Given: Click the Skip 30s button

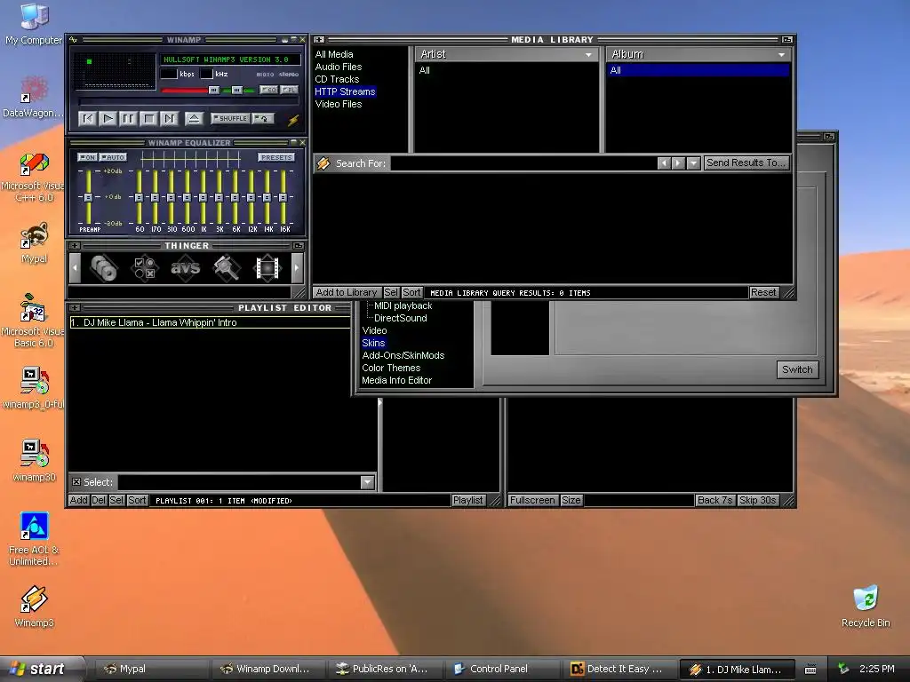Looking at the screenshot, I should [757, 500].
